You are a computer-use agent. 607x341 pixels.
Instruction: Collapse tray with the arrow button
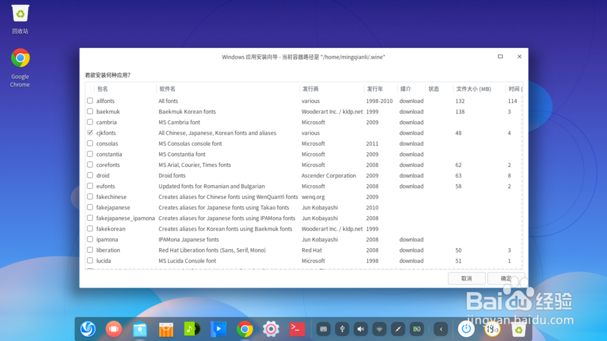pos(441,329)
